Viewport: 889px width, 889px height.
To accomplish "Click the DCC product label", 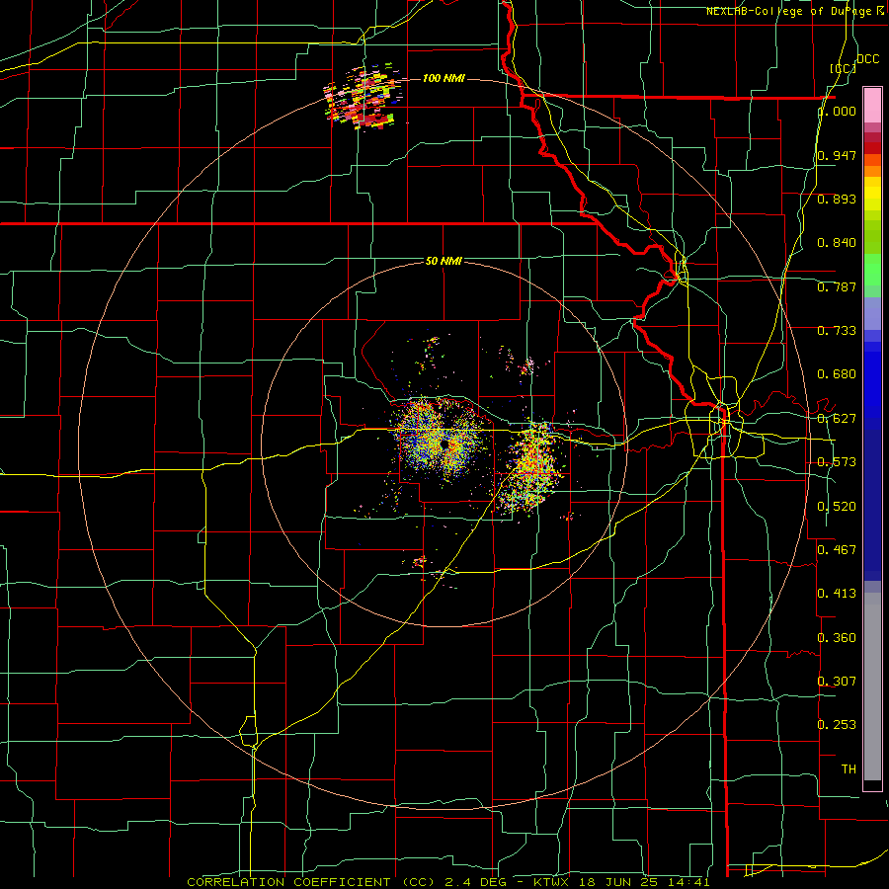I will 867,59.
